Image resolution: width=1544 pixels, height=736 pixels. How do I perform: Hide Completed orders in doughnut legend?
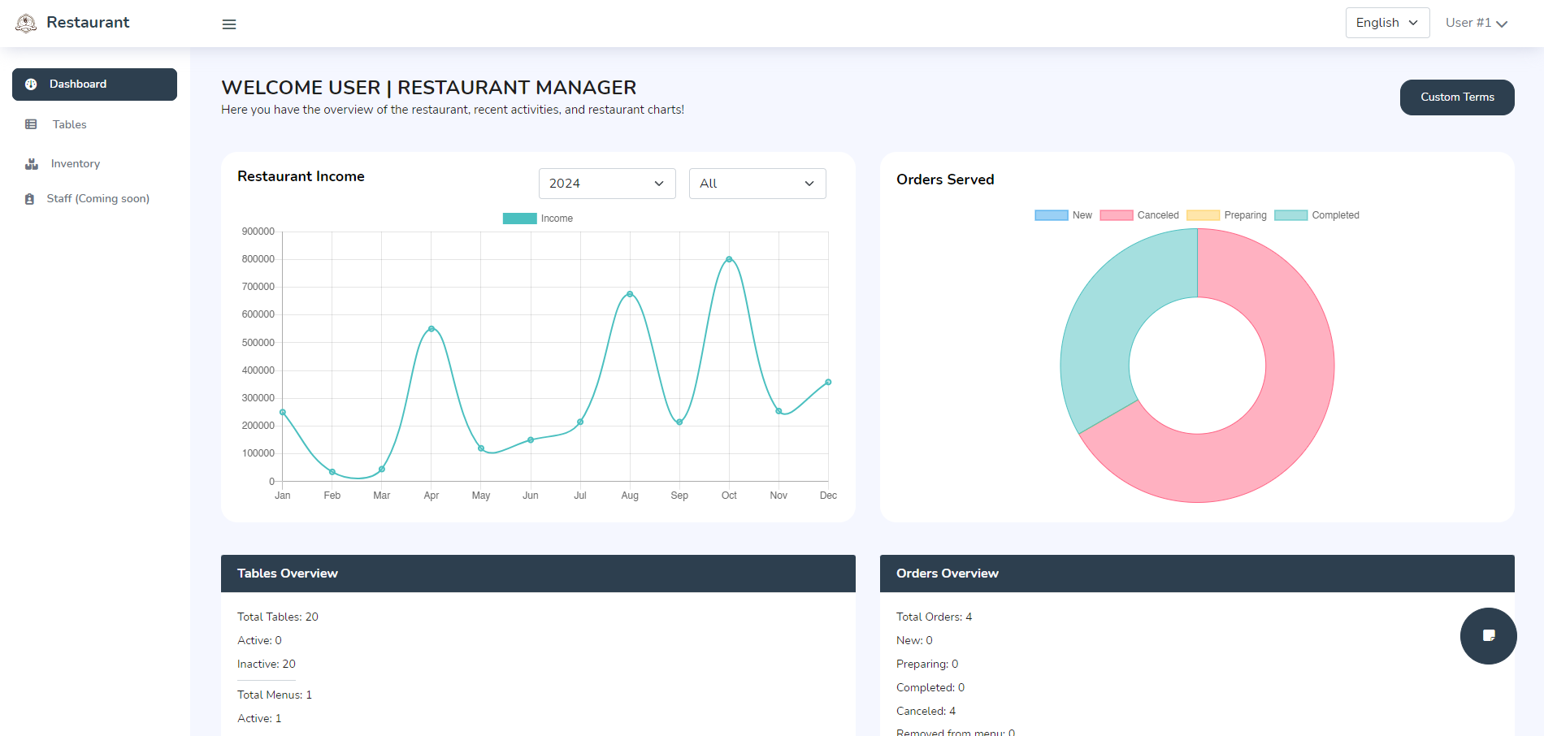(1316, 215)
